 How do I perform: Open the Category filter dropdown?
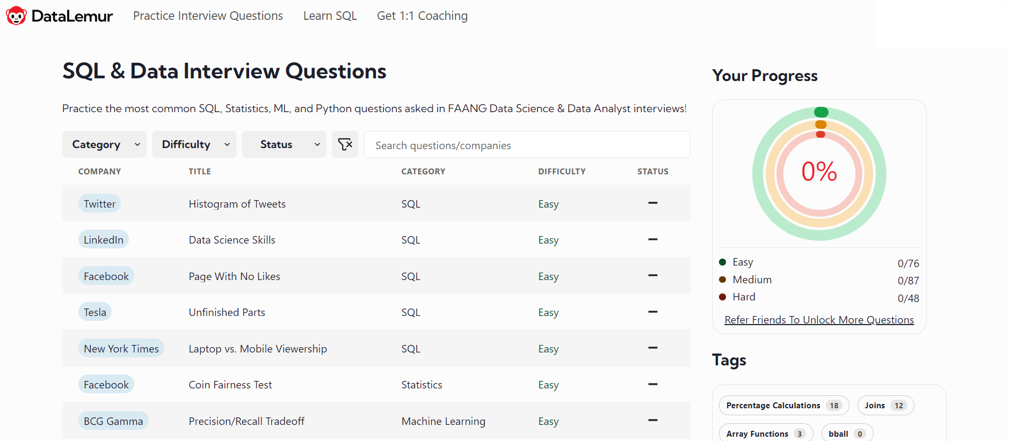pyautogui.click(x=104, y=144)
